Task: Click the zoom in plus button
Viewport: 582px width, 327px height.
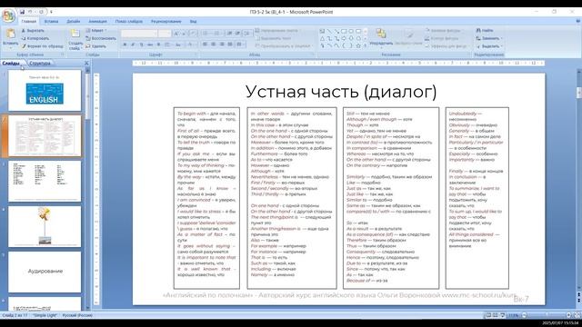Action: pyautogui.click(x=568, y=315)
